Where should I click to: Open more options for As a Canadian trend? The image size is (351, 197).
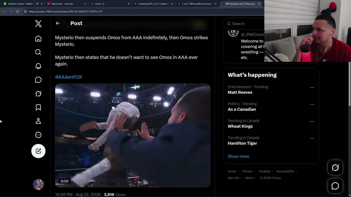(x=312, y=105)
